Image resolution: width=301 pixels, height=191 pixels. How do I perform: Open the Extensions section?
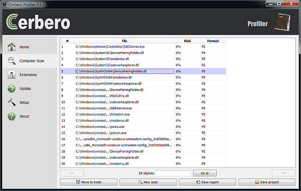click(x=30, y=75)
